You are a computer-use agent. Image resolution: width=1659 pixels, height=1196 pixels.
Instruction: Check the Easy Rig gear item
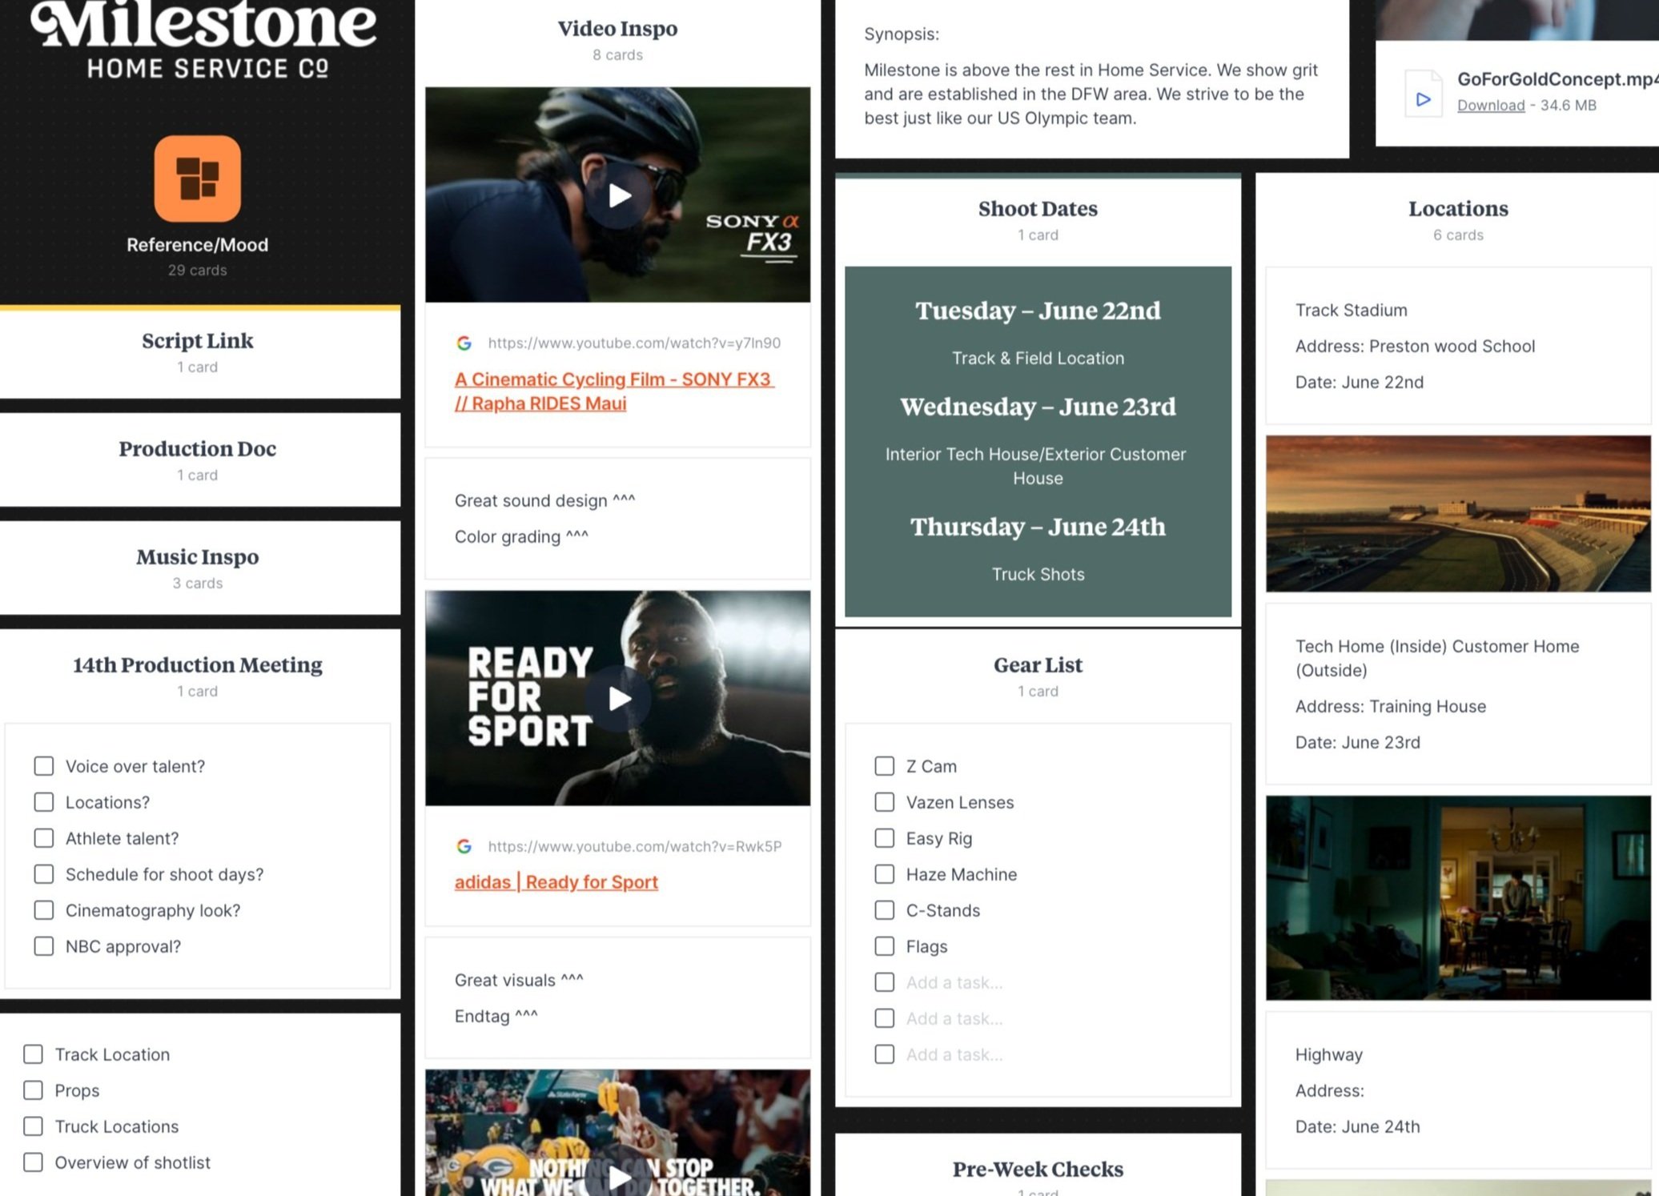[885, 838]
